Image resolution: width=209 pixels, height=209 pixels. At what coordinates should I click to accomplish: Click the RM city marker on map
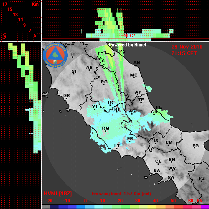click(105, 131)
